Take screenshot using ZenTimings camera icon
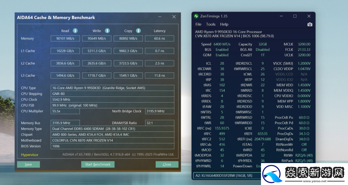348x185 pixels. pos(310,24)
